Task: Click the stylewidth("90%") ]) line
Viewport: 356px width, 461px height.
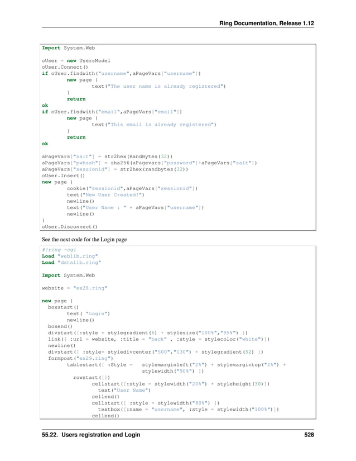Action: (173, 372)
